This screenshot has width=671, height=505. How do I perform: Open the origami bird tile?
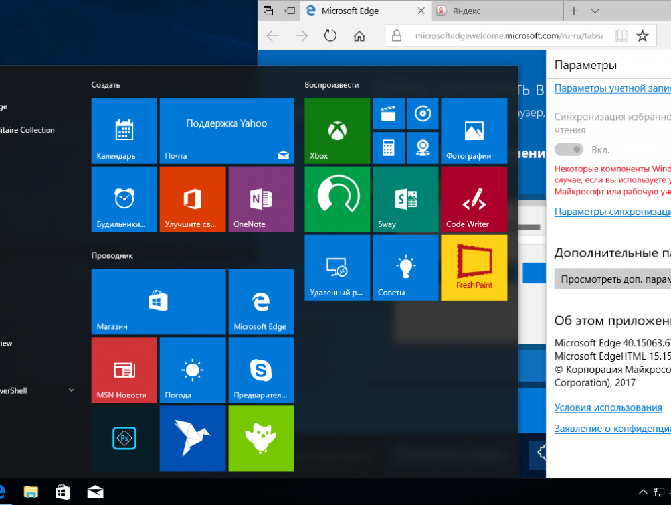pyautogui.click(x=193, y=439)
